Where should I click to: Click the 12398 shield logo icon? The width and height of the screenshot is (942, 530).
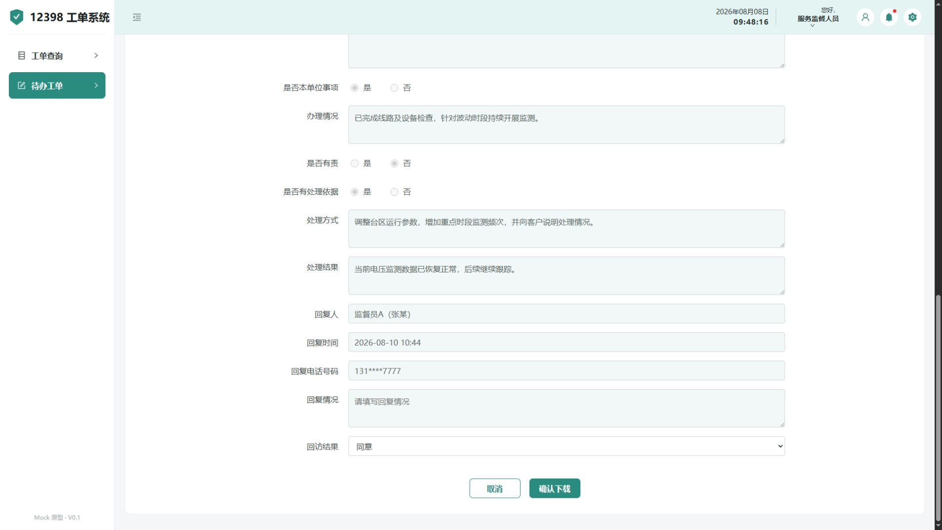pyautogui.click(x=17, y=17)
